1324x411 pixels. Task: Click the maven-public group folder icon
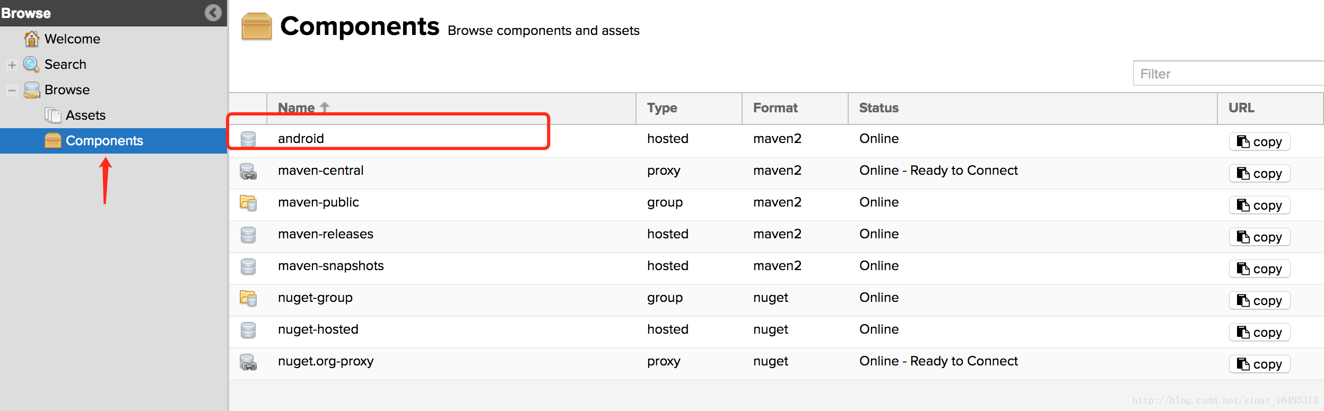(x=248, y=202)
